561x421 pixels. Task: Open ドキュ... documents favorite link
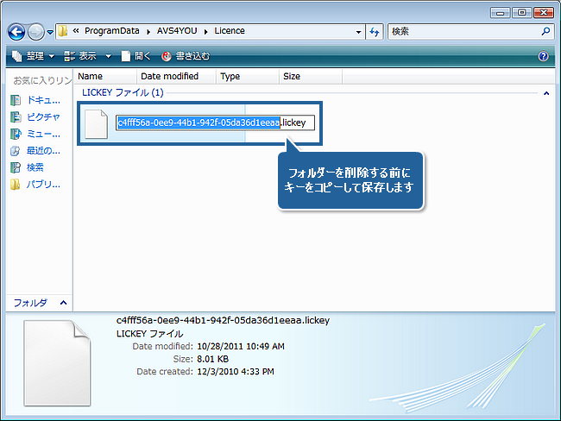click(x=44, y=101)
